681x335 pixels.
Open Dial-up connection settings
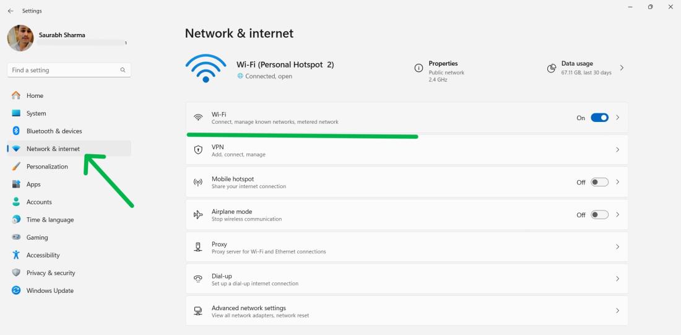pos(406,279)
